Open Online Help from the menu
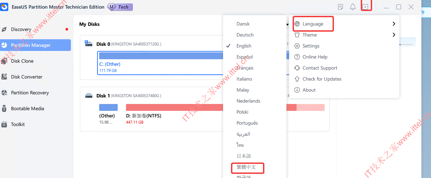This screenshot has width=431, height=178. (x=344, y=57)
